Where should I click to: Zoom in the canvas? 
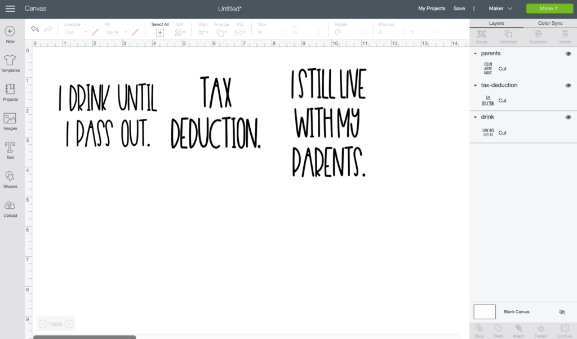pos(69,324)
